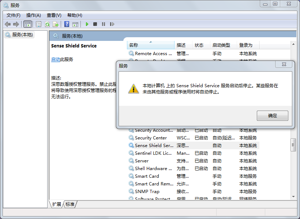This screenshot has width=300, height=219.
Task: Confirm the warning dialog with 确定
Action: [273, 116]
